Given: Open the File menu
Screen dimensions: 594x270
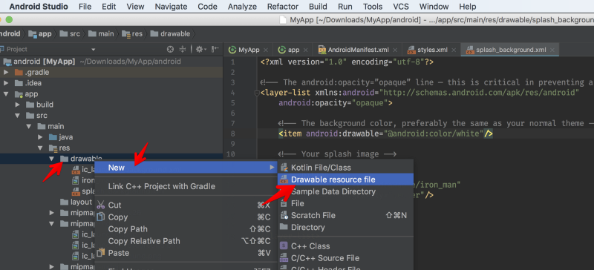Looking at the screenshot, I should click(x=85, y=7).
